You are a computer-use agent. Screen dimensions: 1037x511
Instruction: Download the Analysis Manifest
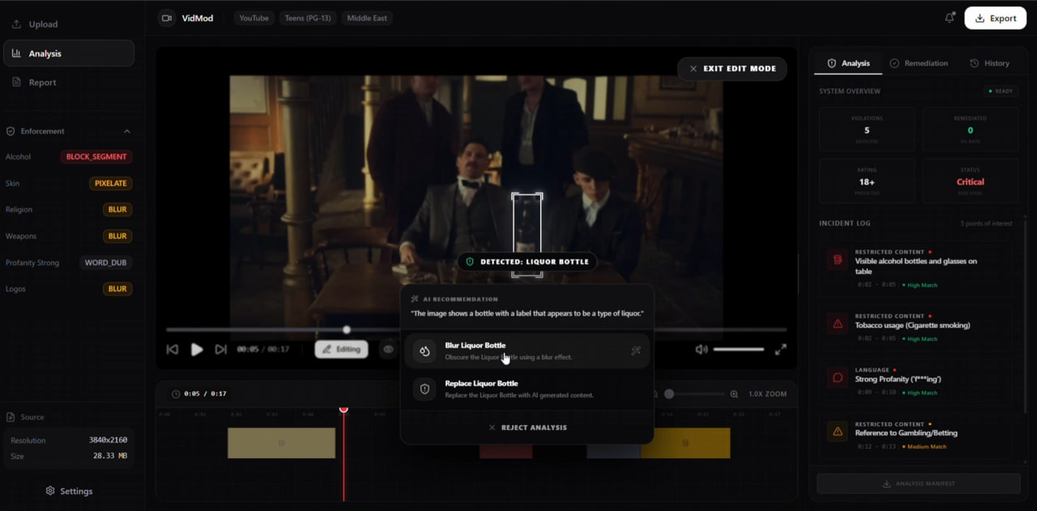(x=918, y=483)
